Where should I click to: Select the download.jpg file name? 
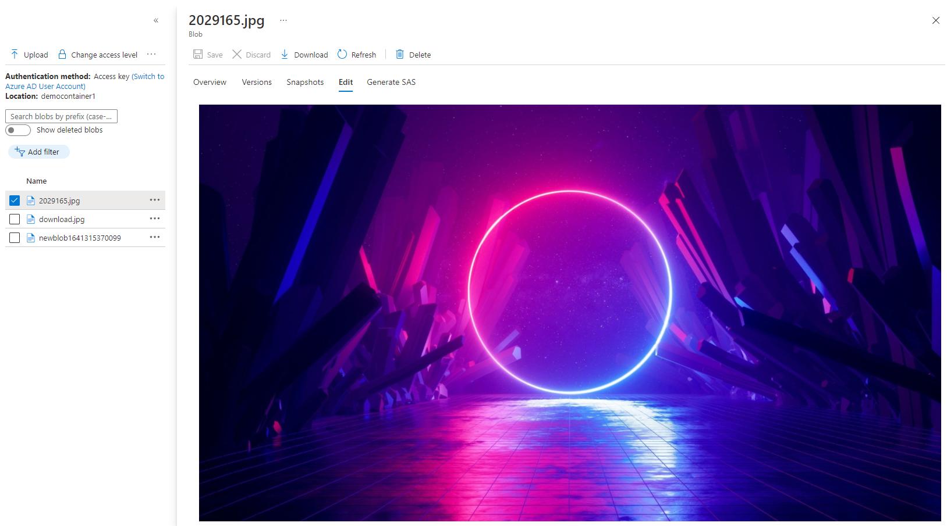pos(62,219)
